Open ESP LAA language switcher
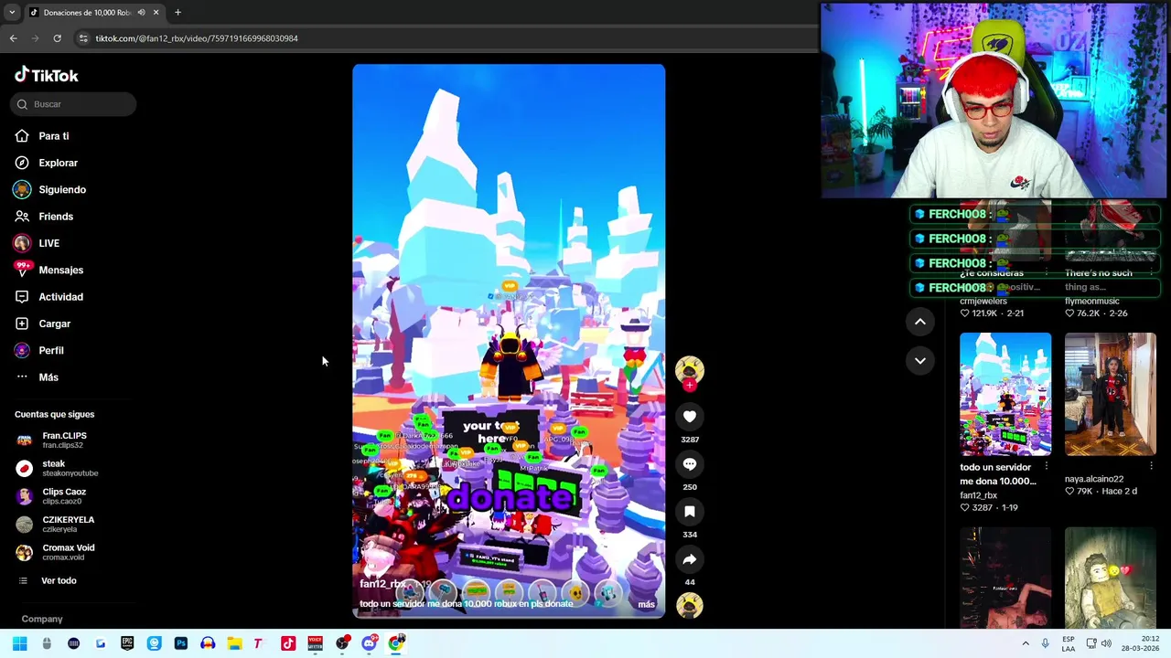The image size is (1171, 658). pyautogui.click(x=1069, y=643)
